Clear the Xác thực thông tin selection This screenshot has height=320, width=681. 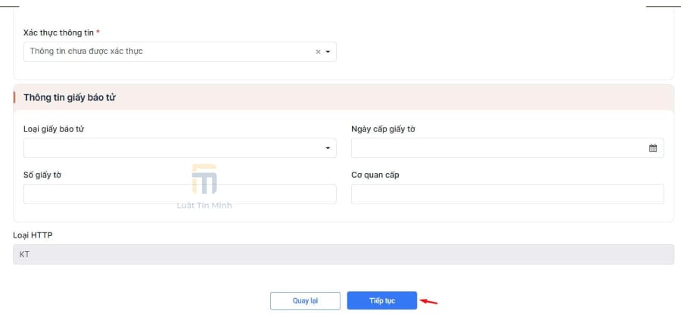pyautogui.click(x=318, y=51)
